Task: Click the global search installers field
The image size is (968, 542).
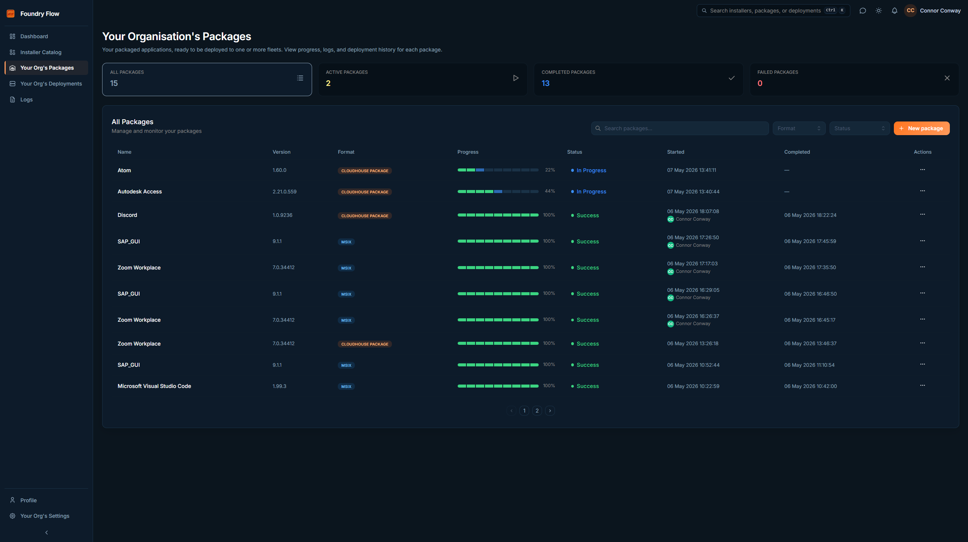Action: [773, 11]
